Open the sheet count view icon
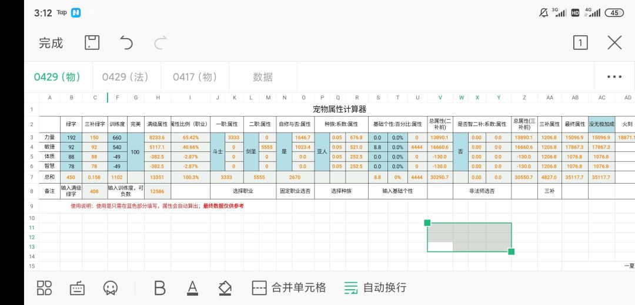The height and width of the screenshot is (305, 635). click(580, 42)
